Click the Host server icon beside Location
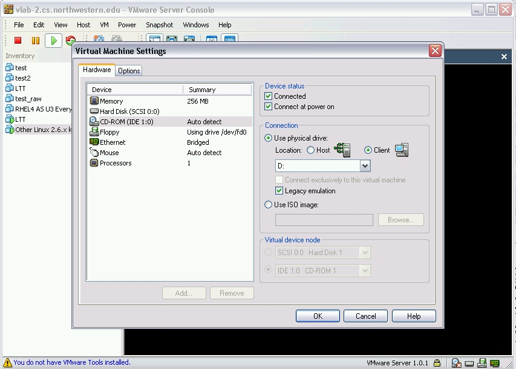 tap(342, 150)
